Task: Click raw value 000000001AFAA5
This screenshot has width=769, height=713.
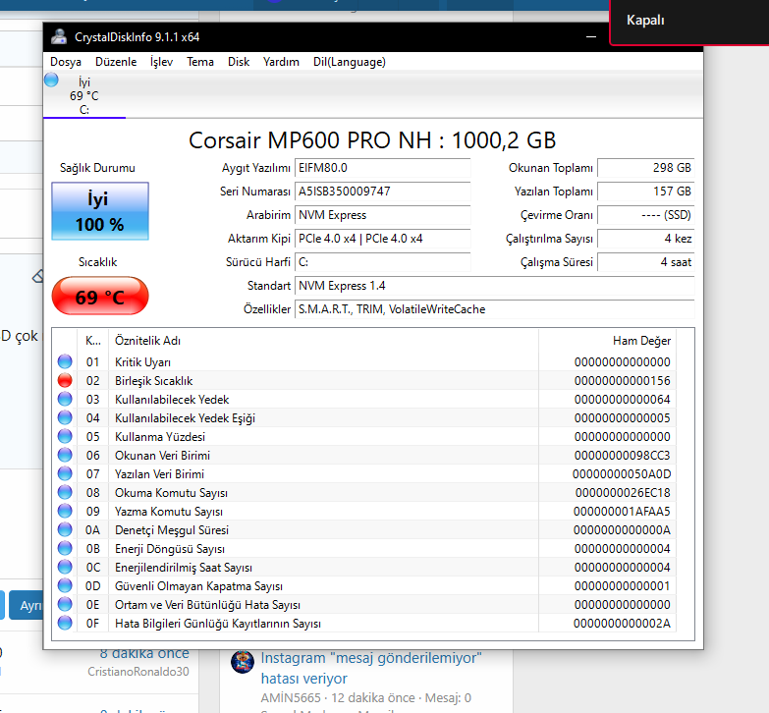Action: point(622,511)
